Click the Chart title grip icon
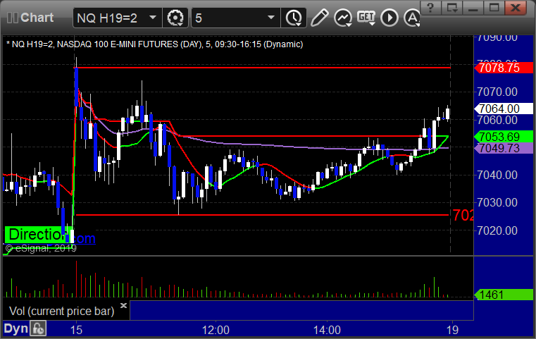536x339 pixels. tap(12, 18)
